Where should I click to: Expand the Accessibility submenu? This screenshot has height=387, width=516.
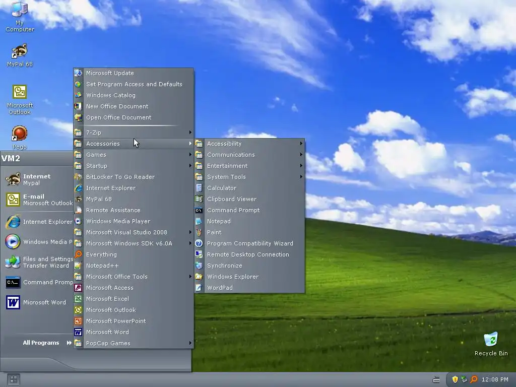coord(249,144)
